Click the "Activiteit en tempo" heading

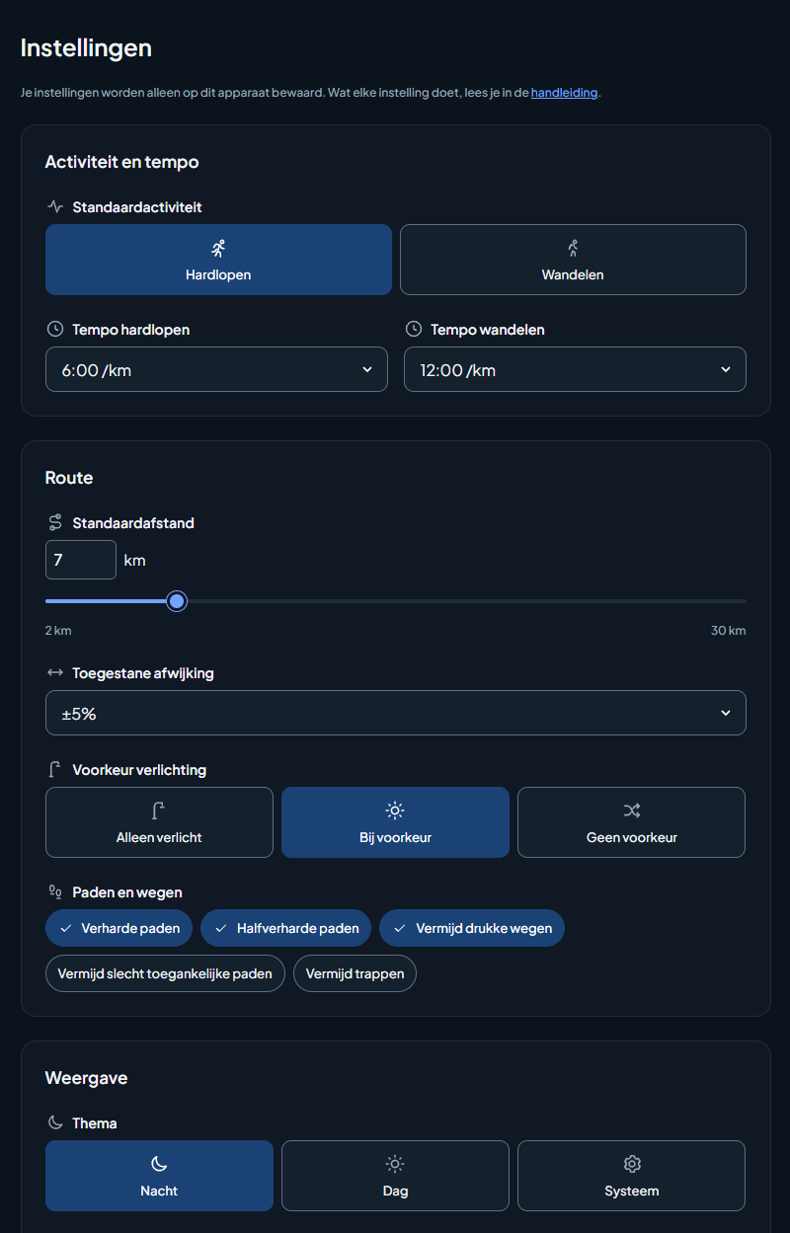[x=122, y=162]
